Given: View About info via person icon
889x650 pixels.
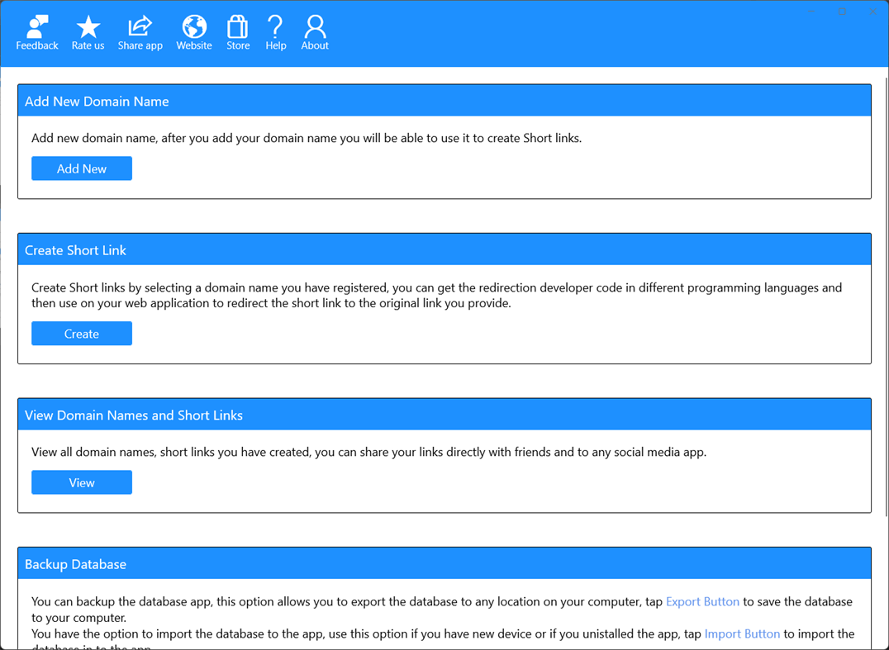Looking at the screenshot, I should 314,31.
